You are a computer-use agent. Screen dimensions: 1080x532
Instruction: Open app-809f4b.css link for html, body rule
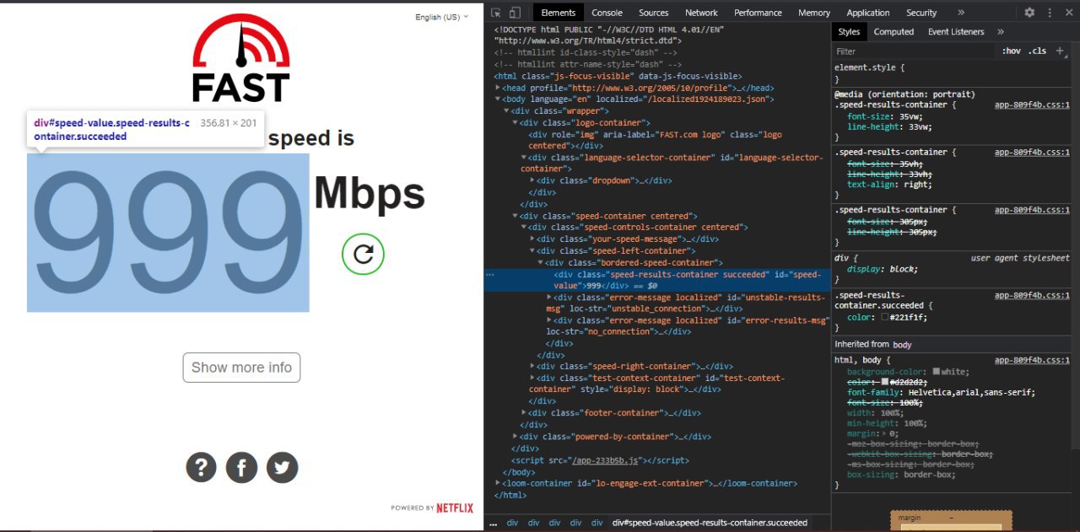click(1032, 360)
